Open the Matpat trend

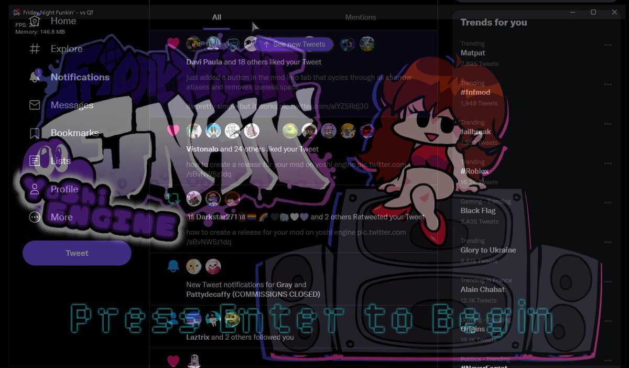[473, 53]
